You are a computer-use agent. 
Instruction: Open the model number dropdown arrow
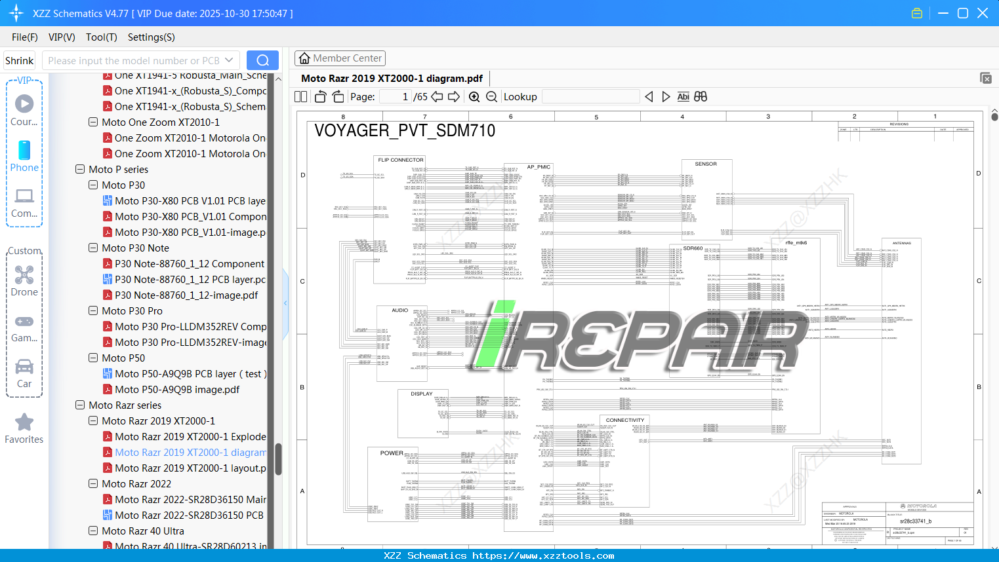[x=229, y=60]
